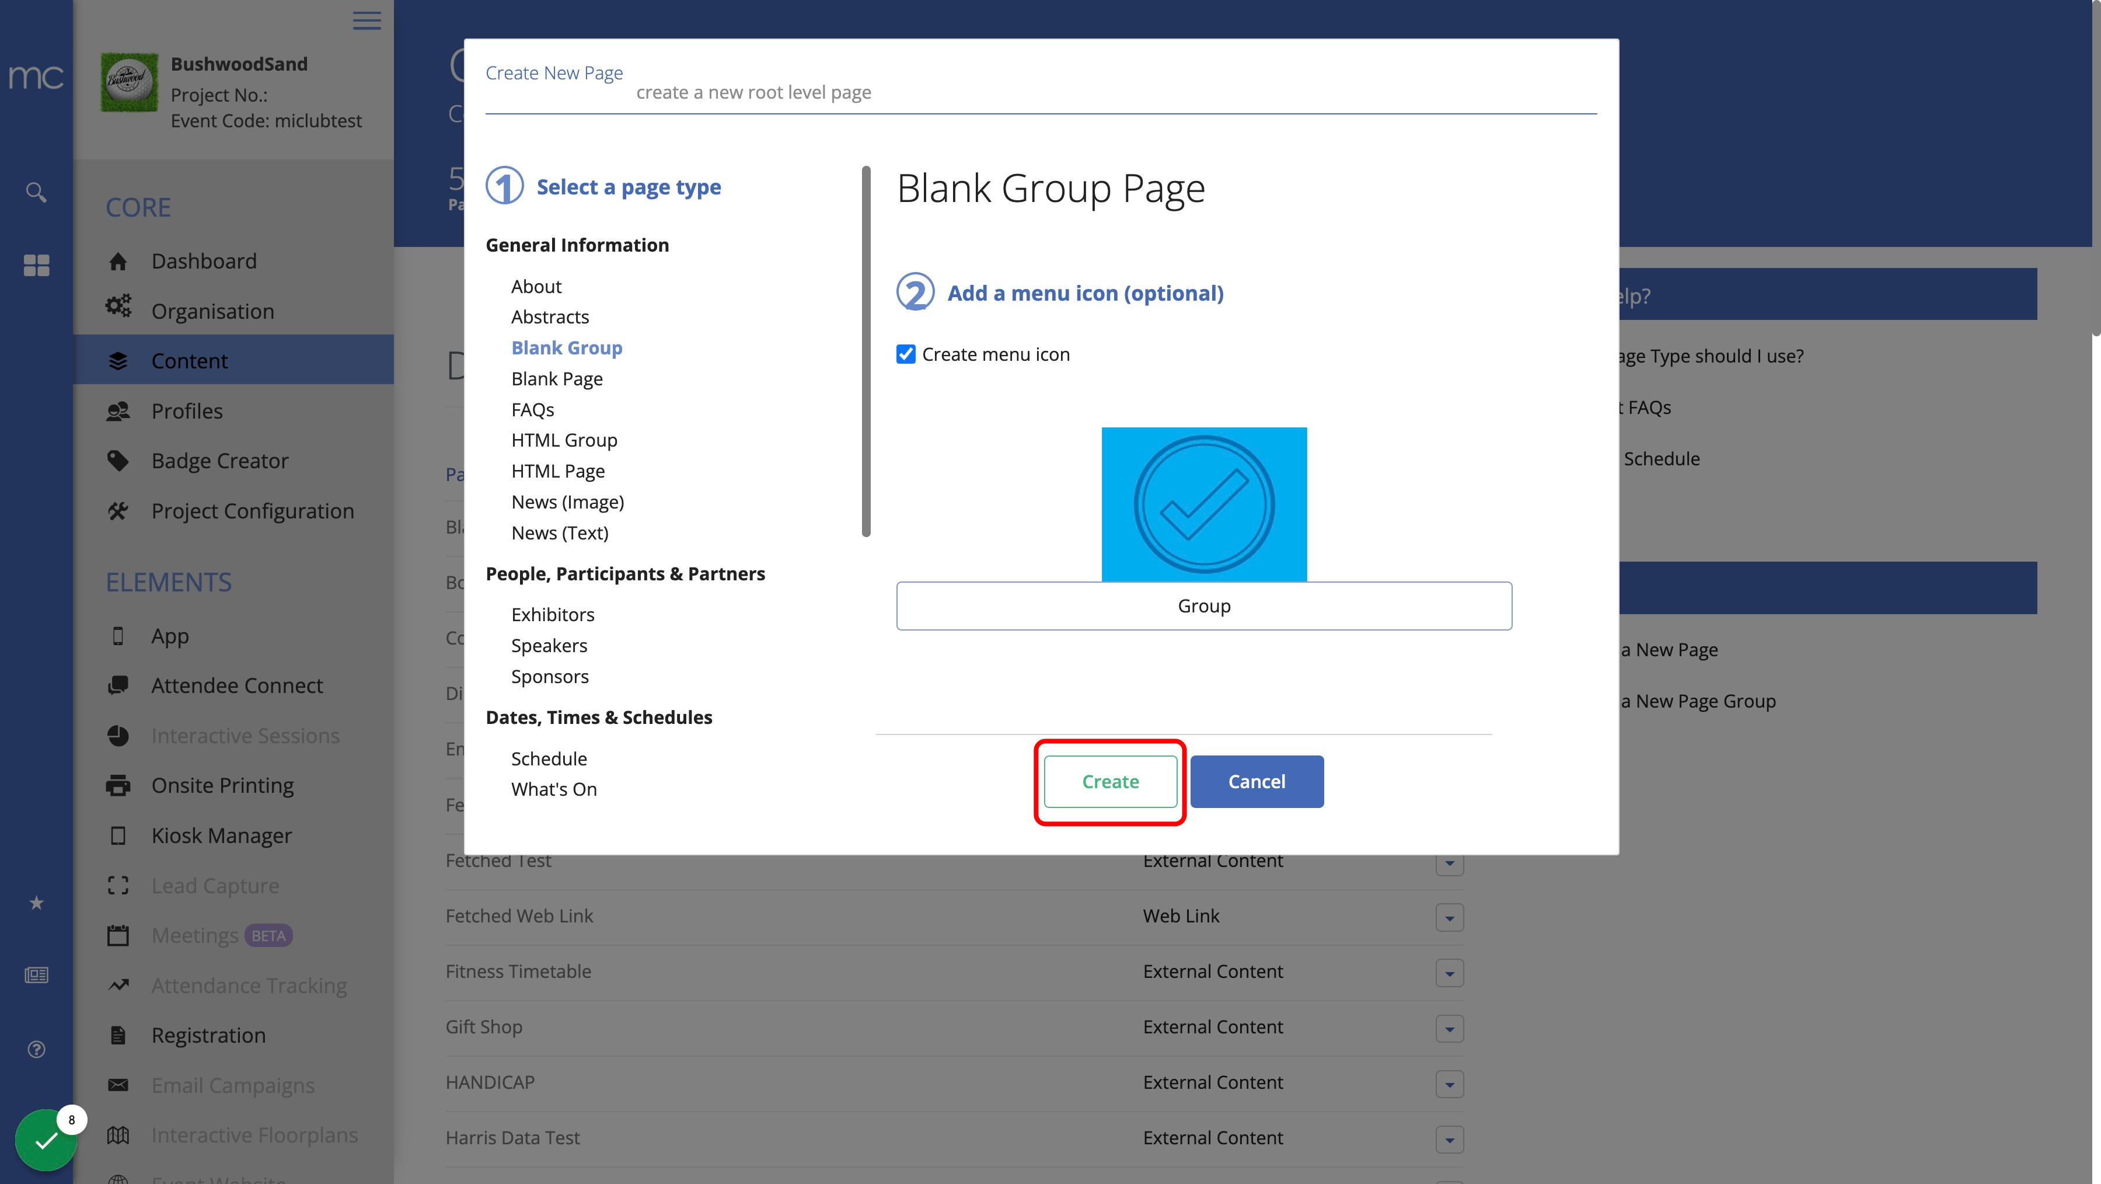2101x1184 pixels.
Task: Expand dropdown arrow for HANDICAP row
Action: click(x=1449, y=1084)
